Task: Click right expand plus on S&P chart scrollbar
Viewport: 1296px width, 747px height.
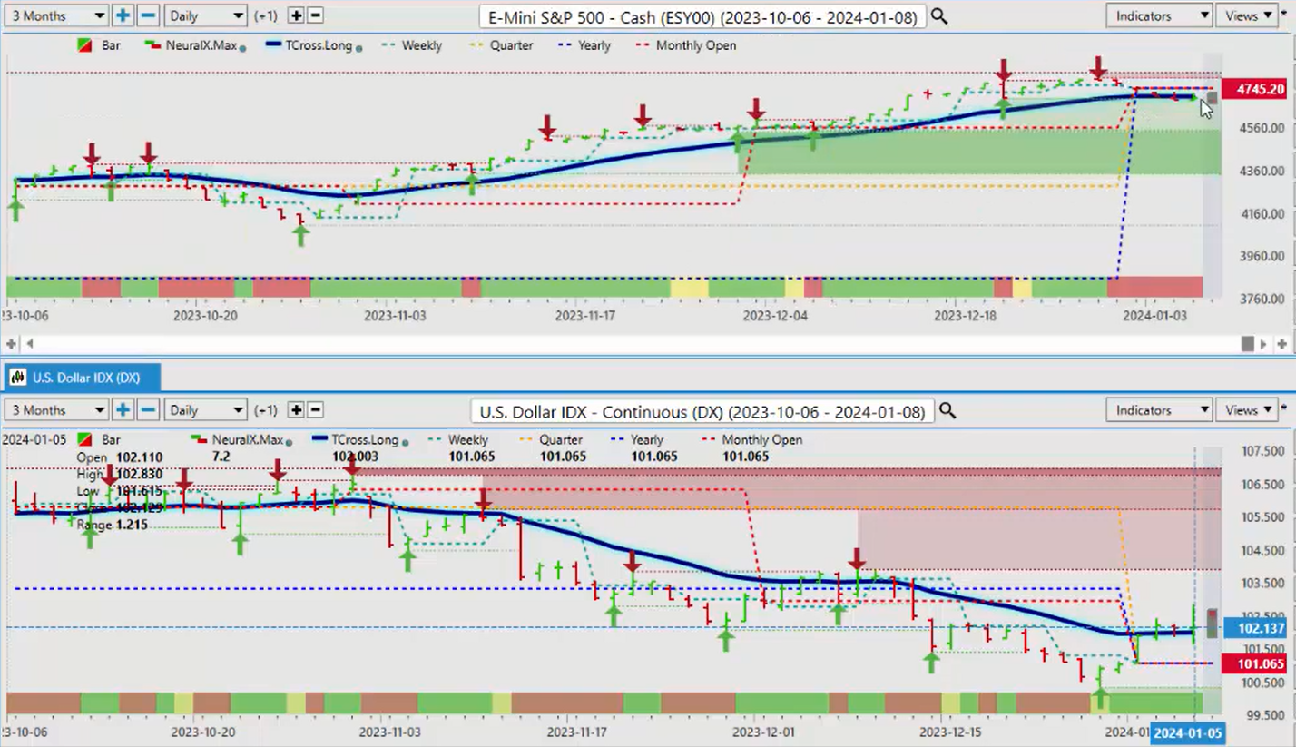Action: coord(1281,344)
